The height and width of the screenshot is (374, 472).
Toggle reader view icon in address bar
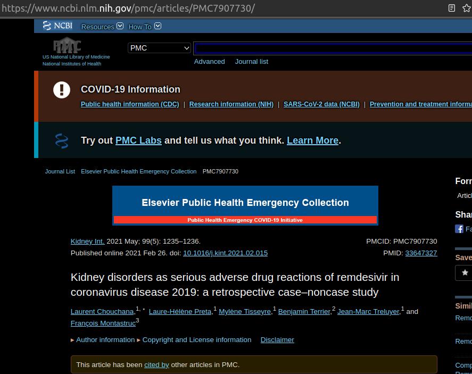[452, 8]
